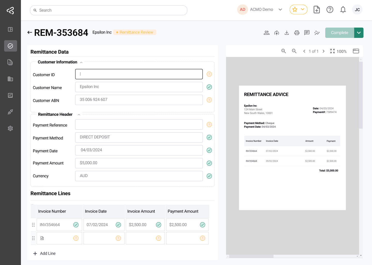Click Add Line button
The height and width of the screenshot is (265, 372).
44,253
